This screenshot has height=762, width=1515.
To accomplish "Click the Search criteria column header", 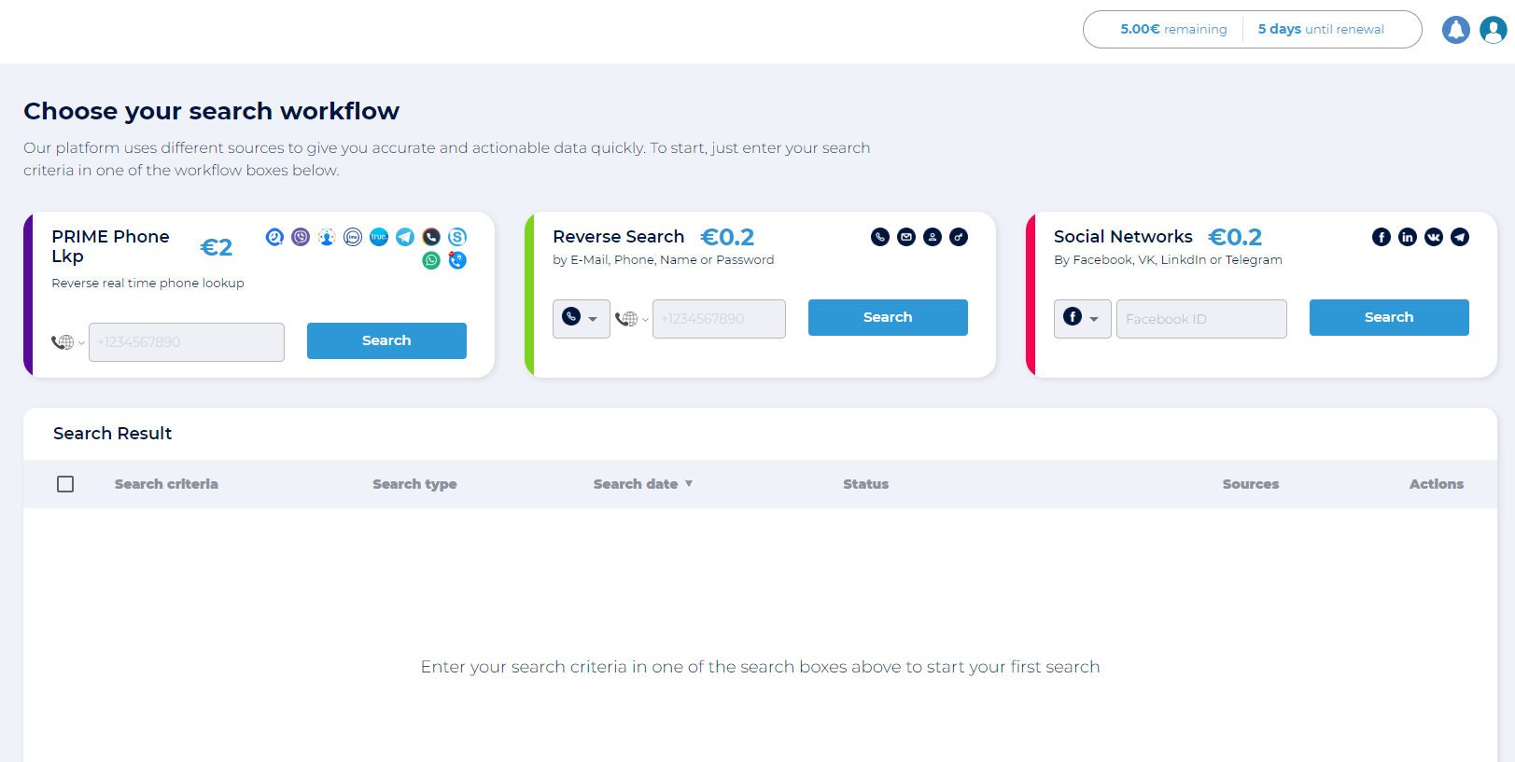I will pos(166,484).
